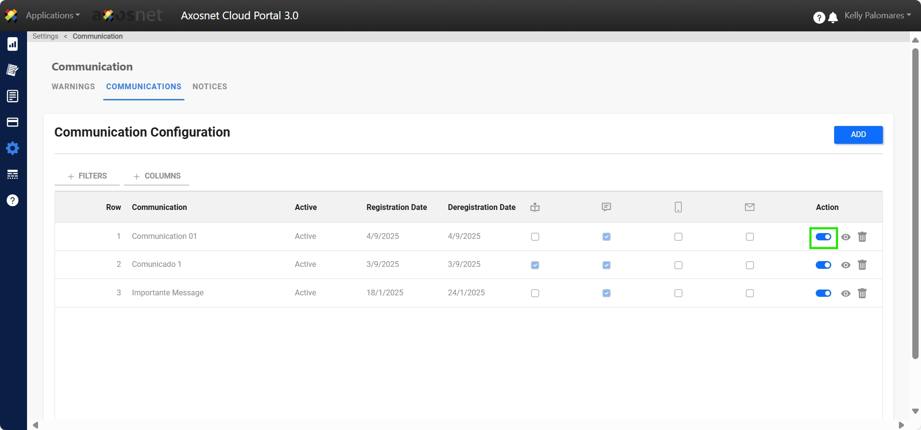Viewport: 921px width, 430px height.
Task: Open the credit card icon in sidebar
Action: coord(13,122)
